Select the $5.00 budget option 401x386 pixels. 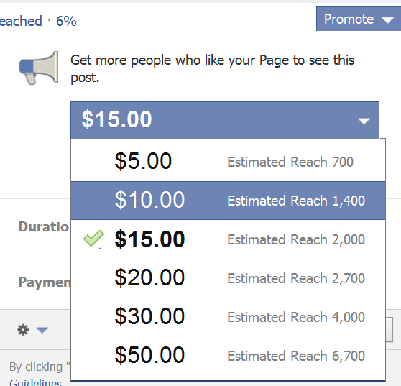[x=228, y=161]
